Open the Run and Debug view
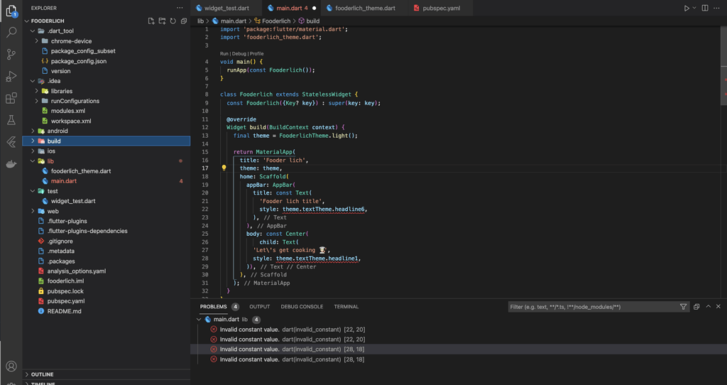The width and height of the screenshot is (727, 385). [x=11, y=76]
